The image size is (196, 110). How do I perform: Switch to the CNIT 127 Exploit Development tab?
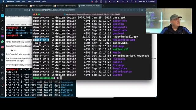pos(41,6)
